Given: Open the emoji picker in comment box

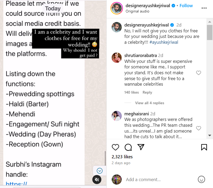Looking at the screenshot, I should [x=201, y=180].
